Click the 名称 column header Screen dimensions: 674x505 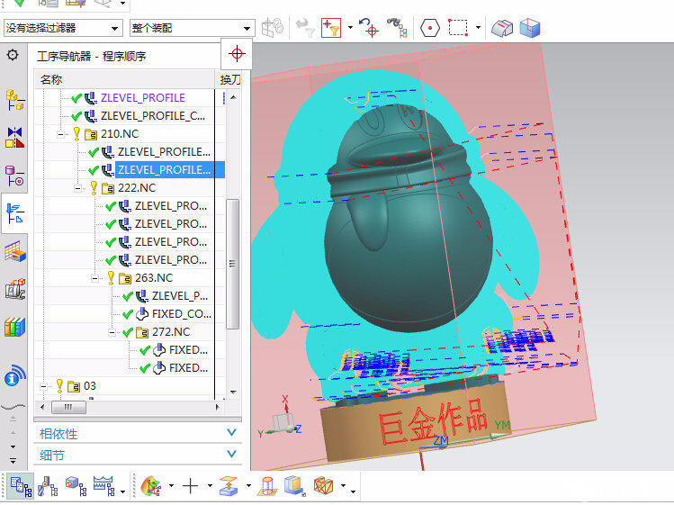(x=51, y=79)
